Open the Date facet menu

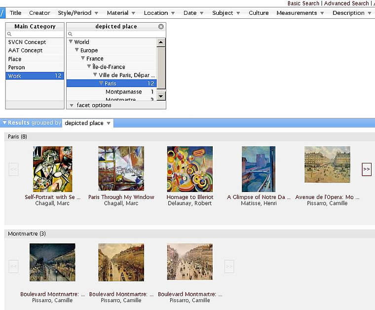tap(193, 13)
